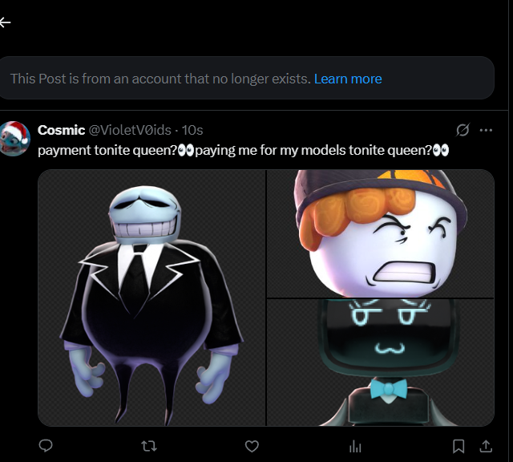Click the Cosmic display name

(61, 130)
